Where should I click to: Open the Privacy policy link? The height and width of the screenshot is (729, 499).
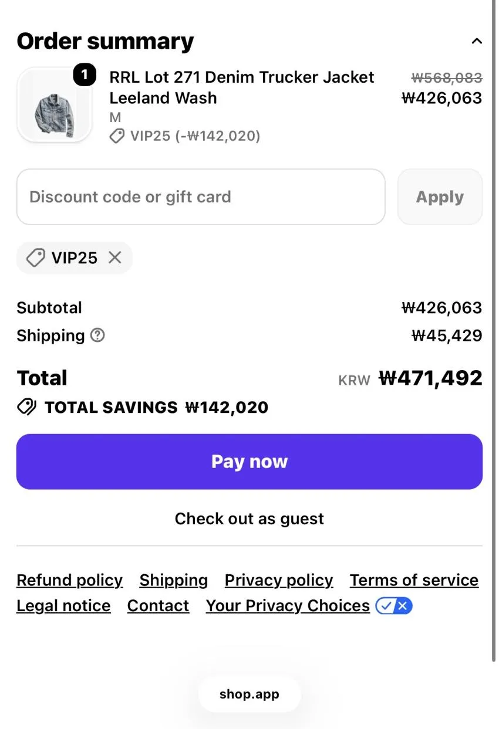pyautogui.click(x=279, y=581)
